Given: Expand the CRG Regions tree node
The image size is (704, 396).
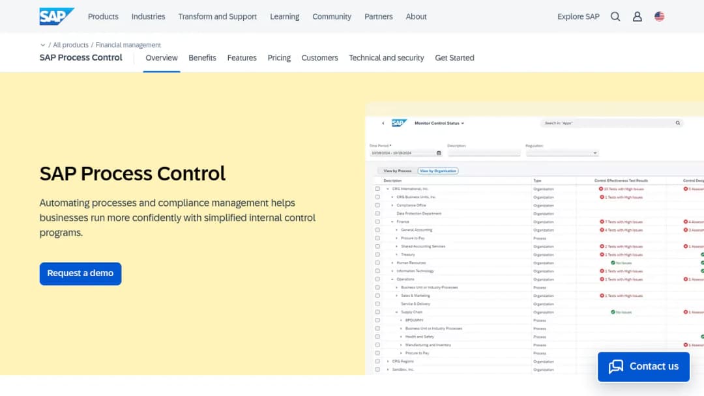Looking at the screenshot, I should point(388,361).
